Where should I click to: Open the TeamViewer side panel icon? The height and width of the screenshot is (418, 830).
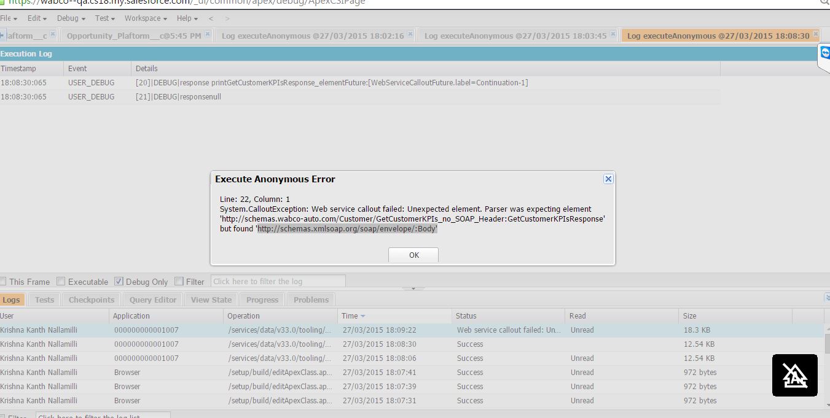pos(824,53)
